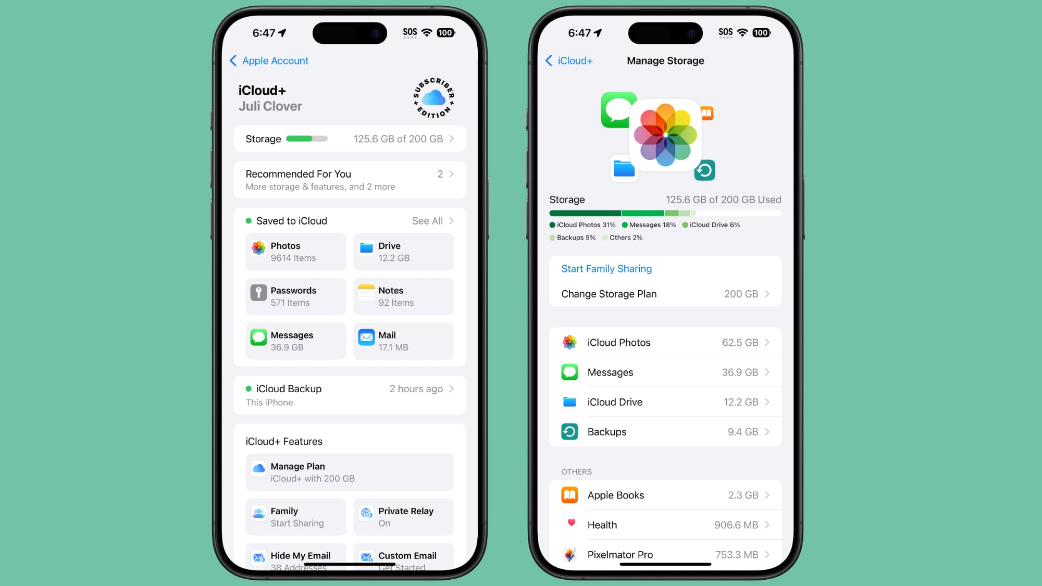This screenshot has height=586, width=1042.
Task: Open Backups storage details
Action: 665,431
